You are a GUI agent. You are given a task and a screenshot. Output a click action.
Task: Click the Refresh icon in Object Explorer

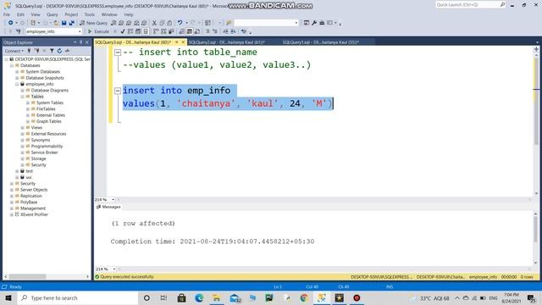click(x=59, y=51)
